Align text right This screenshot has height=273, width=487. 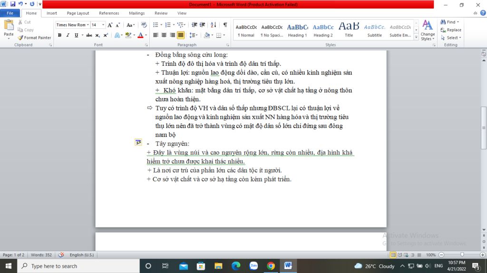[172, 35]
